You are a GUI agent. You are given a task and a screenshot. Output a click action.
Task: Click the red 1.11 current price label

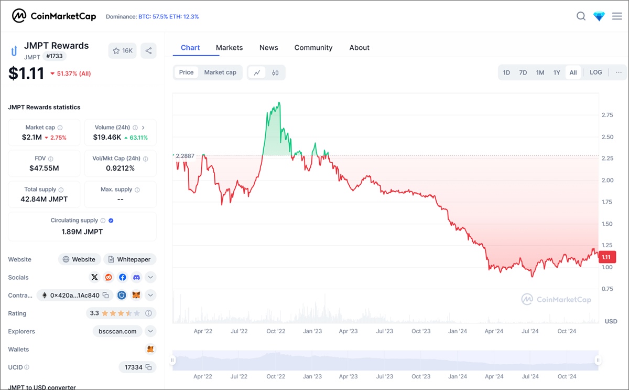pyautogui.click(x=606, y=257)
